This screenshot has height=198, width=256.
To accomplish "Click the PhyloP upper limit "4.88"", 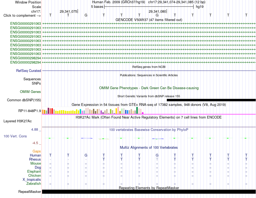I will (x=34, y=130).
